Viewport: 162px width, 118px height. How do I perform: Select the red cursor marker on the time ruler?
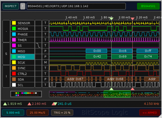(133, 19)
